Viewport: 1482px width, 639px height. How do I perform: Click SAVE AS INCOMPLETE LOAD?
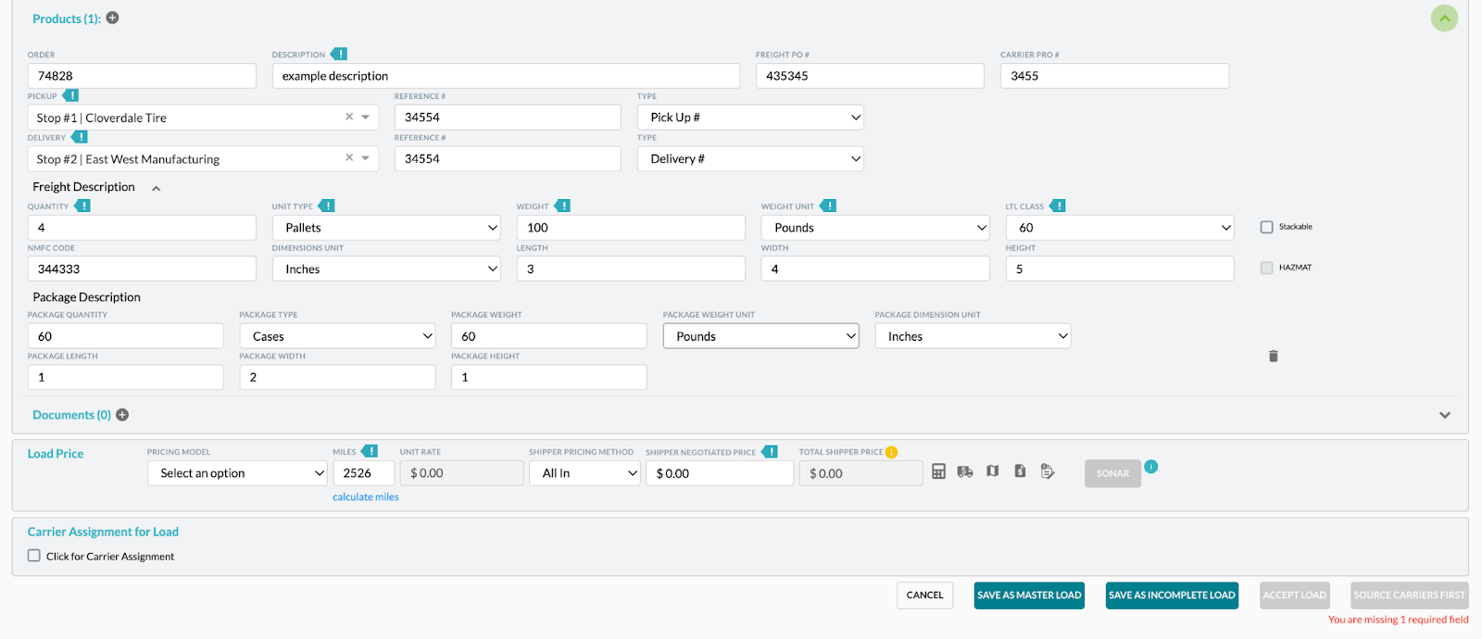click(x=1172, y=595)
